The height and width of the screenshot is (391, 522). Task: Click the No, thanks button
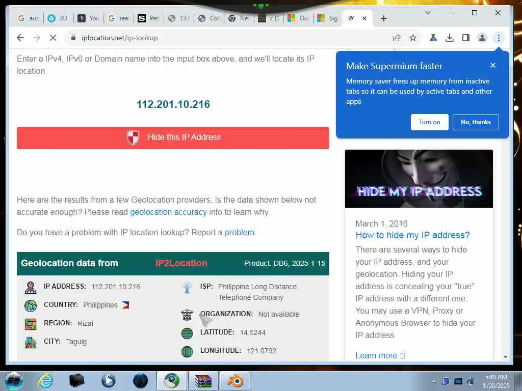click(x=476, y=122)
